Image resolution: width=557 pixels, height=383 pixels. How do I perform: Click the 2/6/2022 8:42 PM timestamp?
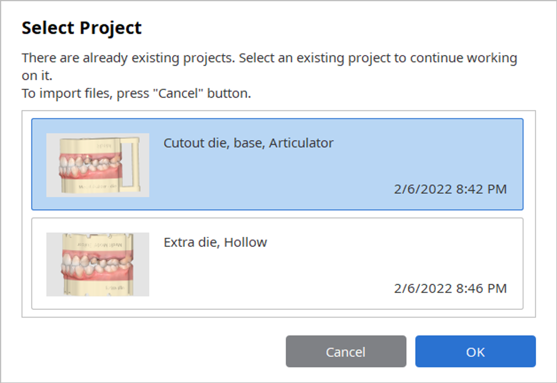click(x=450, y=189)
